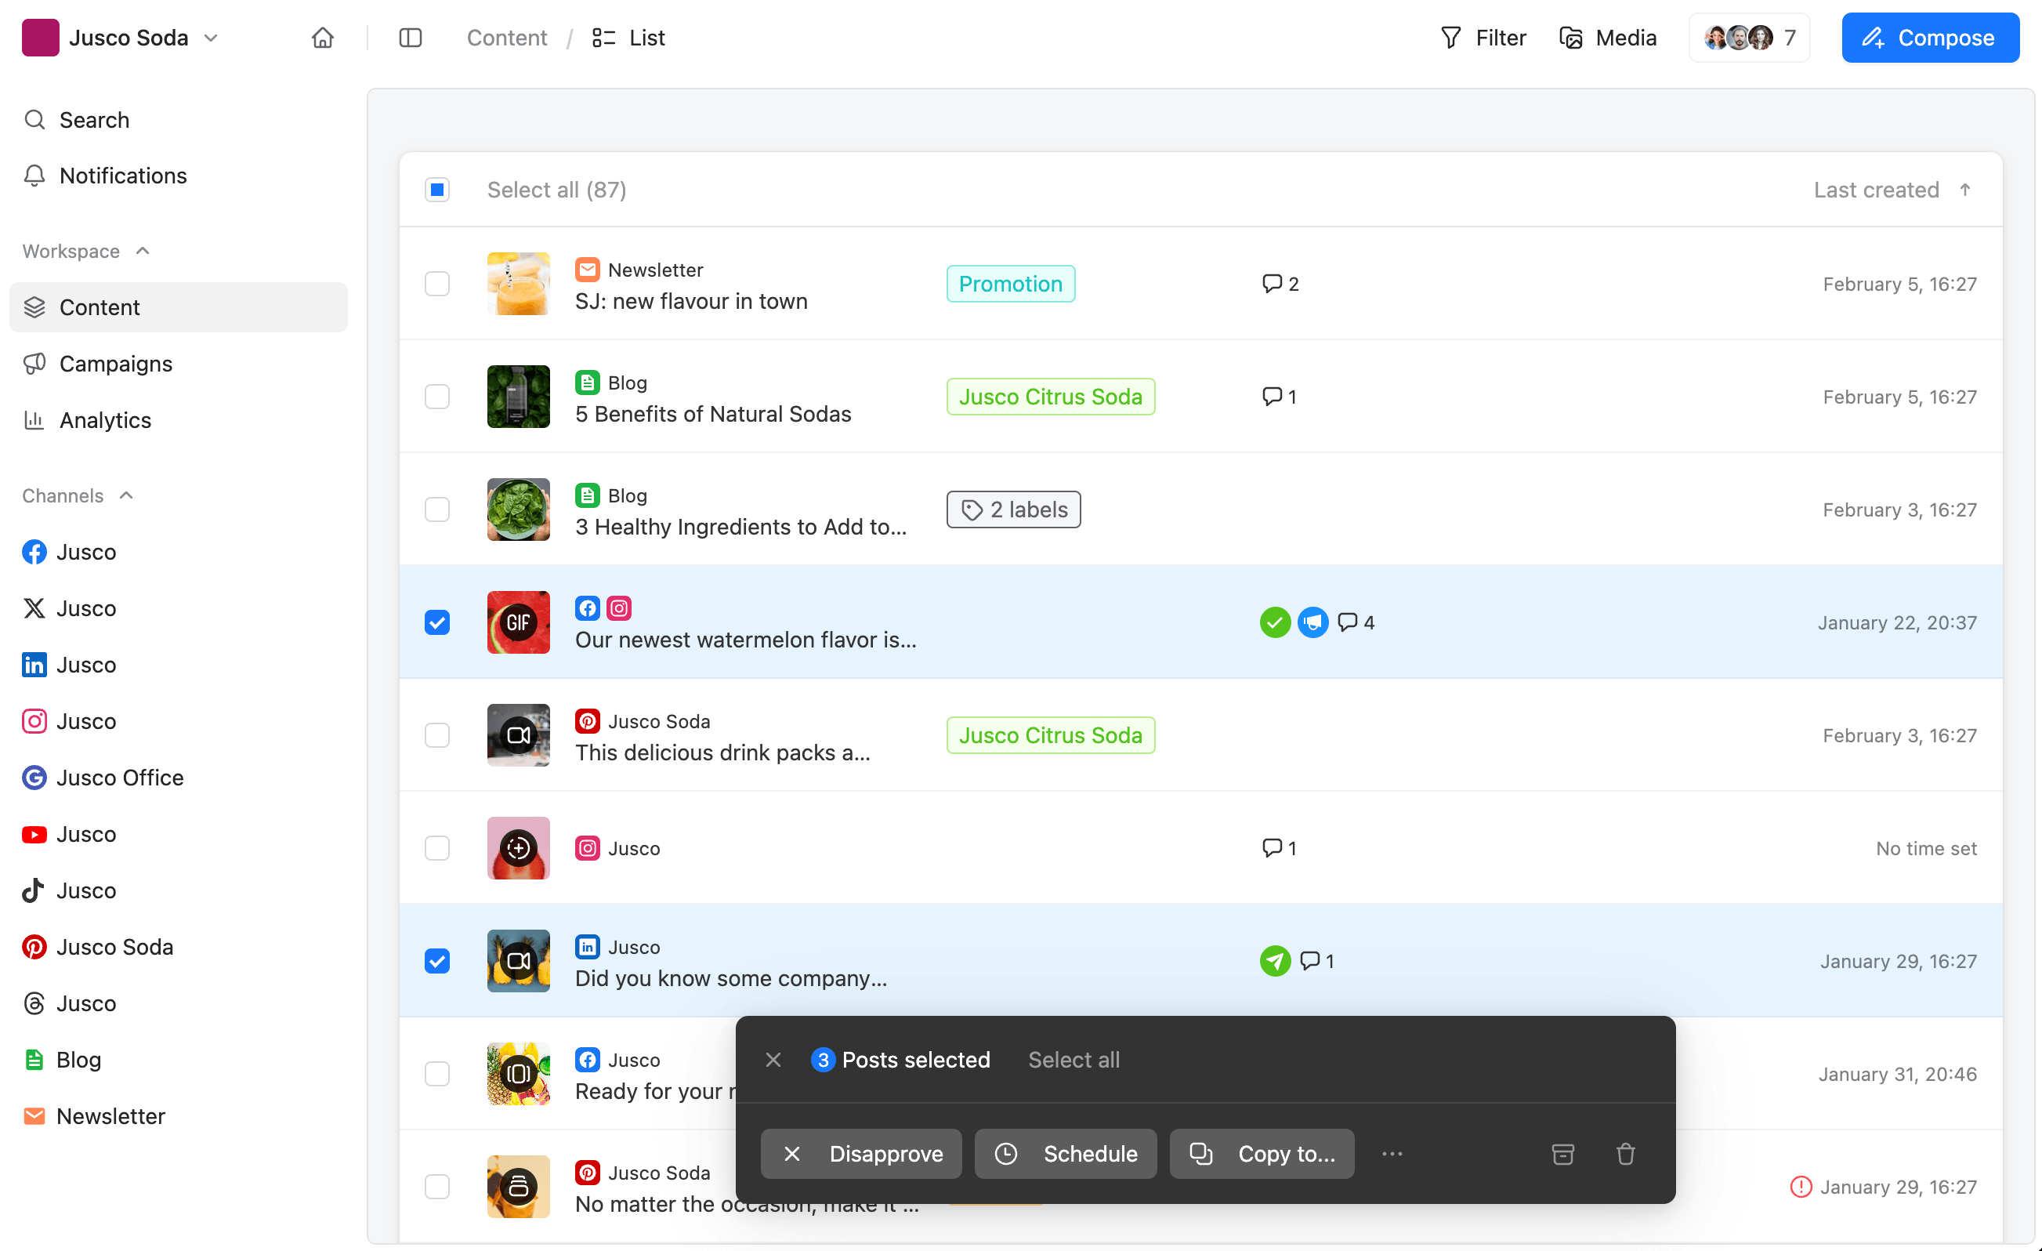Select the TikTok Jusco channel icon
The image size is (2042, 1251).
34,890
